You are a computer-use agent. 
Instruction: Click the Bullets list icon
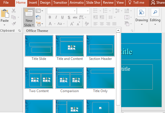[95, 11]
